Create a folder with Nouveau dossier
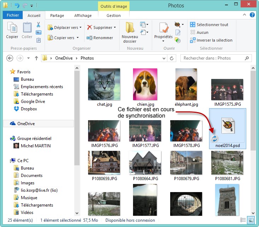 coord(129,32)
